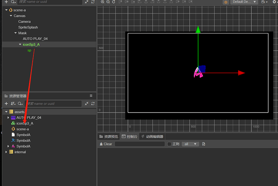Refresh the hierarchy panel

click(x=93, y=2)
